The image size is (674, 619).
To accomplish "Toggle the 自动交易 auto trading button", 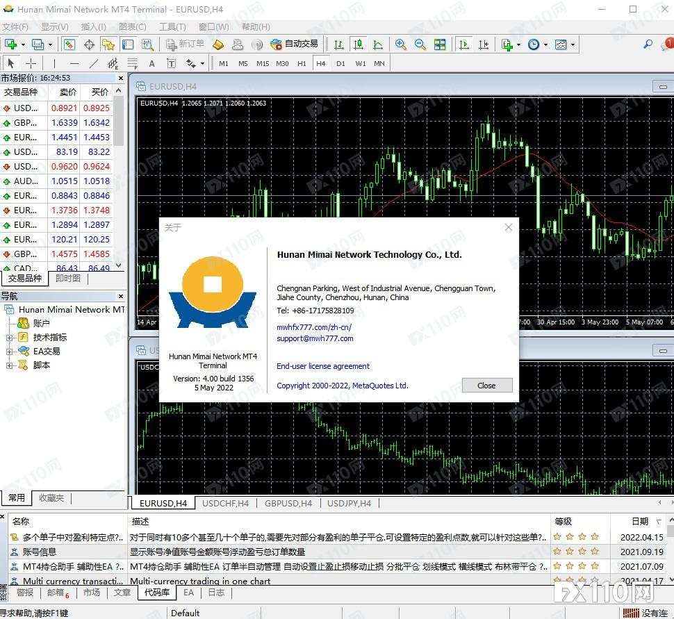I will coord(294,44).
